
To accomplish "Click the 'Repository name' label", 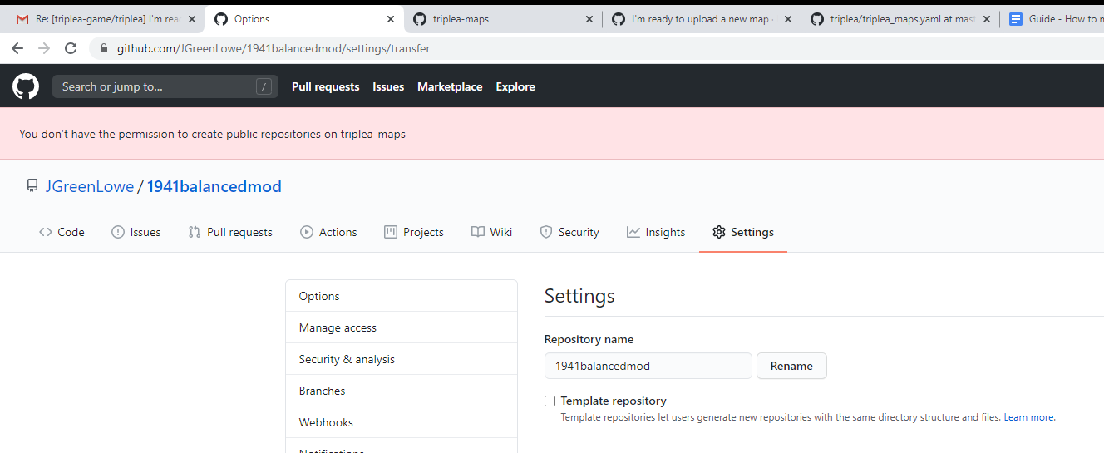I will coord(589,339).
